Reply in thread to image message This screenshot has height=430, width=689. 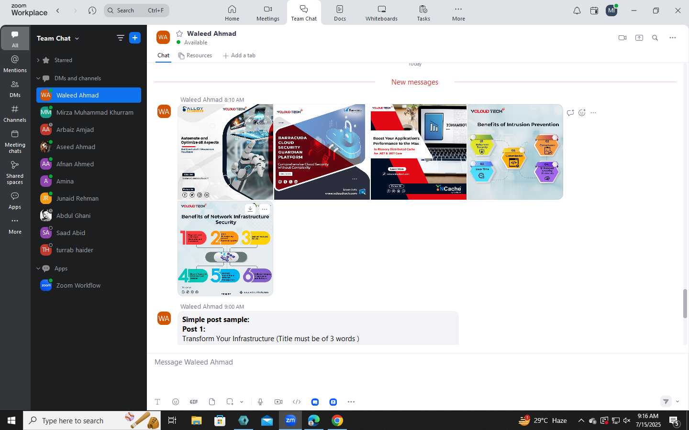[x=570, y=113]
